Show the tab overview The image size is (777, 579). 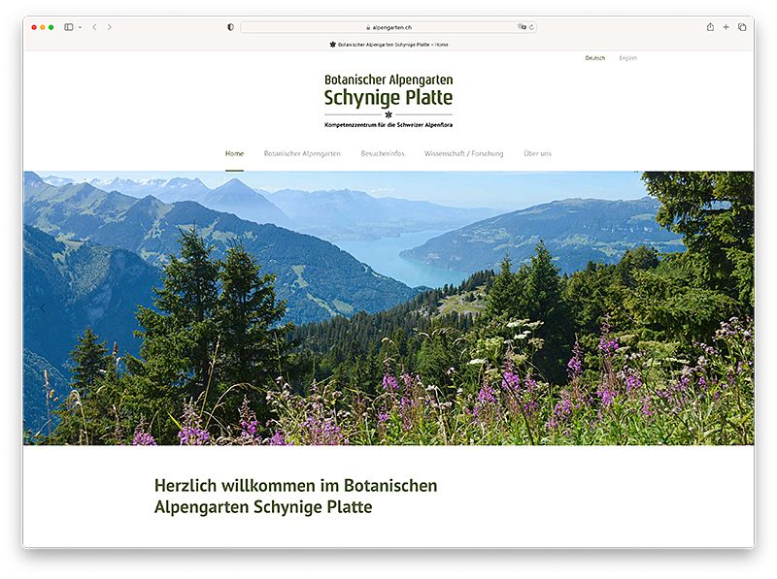click(742, 27)
